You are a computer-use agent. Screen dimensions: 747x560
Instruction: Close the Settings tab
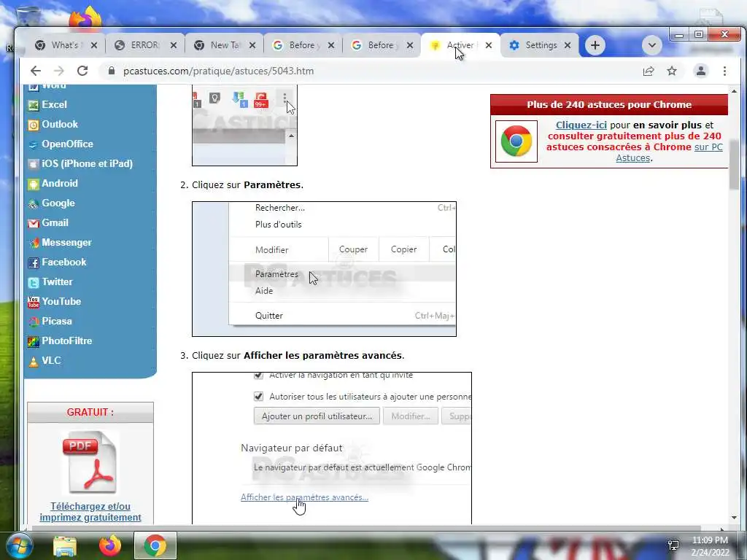tap(568, 45)
